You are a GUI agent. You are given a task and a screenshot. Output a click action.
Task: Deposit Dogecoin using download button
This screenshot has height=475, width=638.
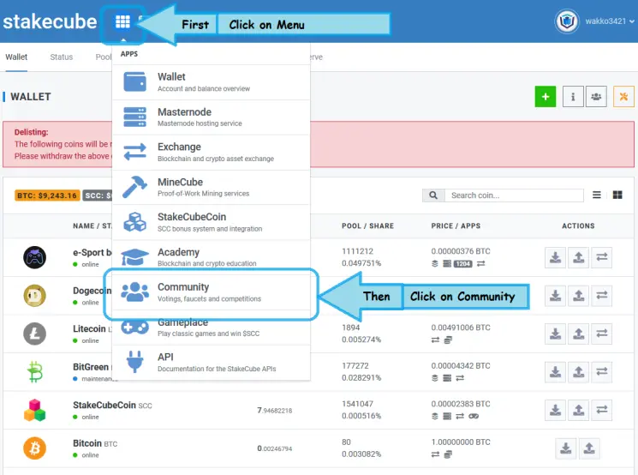(x=556, y=295)
